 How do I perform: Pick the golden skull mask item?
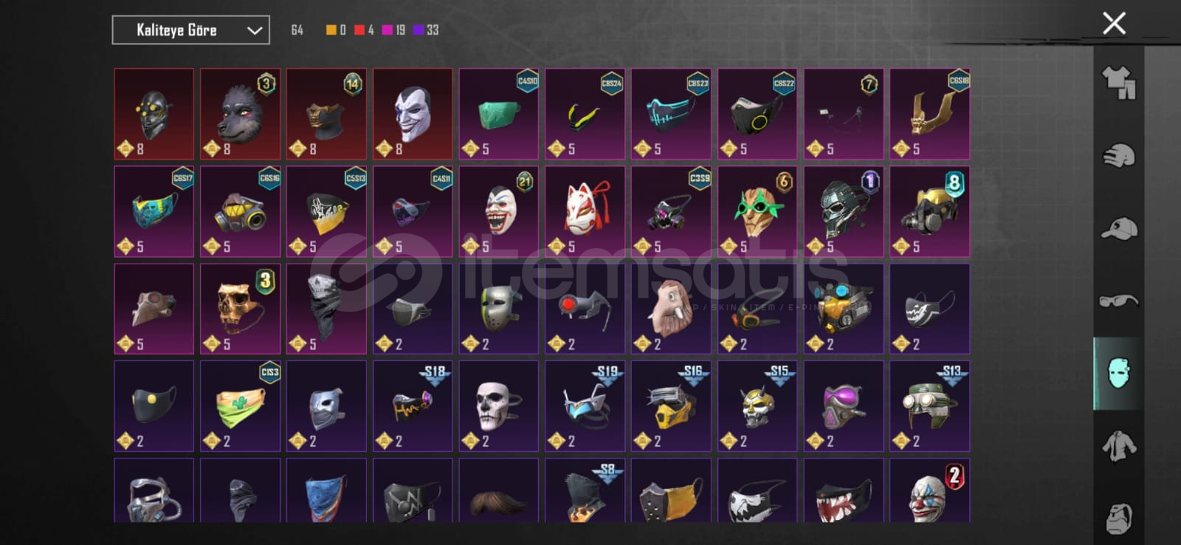coord(240,309)
